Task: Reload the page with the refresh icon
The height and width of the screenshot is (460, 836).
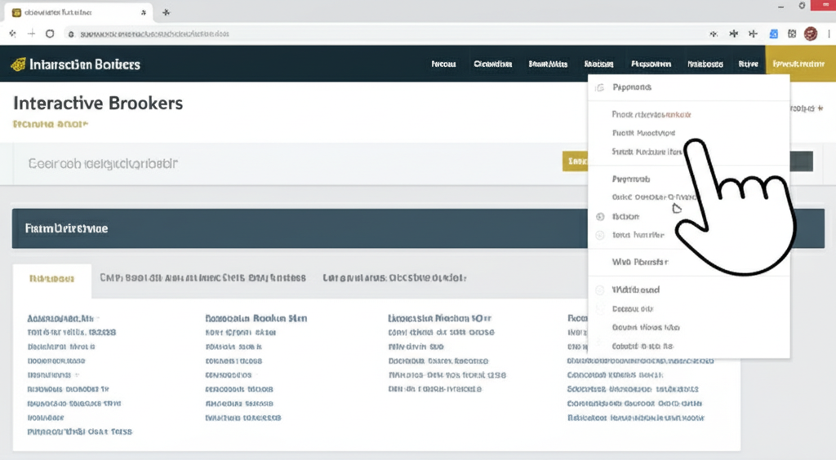Action: point(50,33)
